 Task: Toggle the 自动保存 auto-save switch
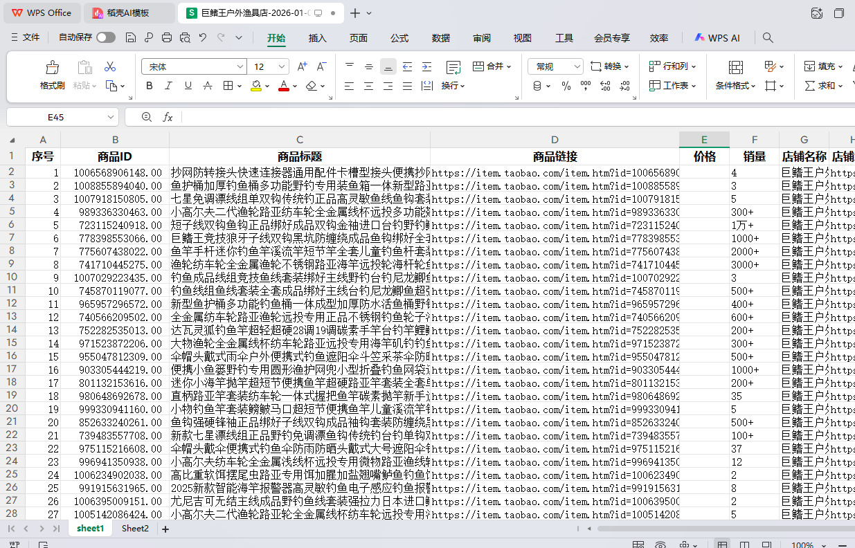tap(106, 38)
